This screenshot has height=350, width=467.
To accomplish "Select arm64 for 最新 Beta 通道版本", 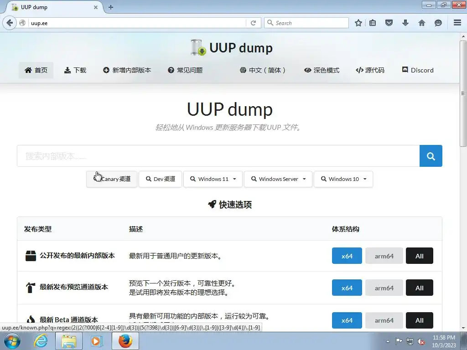I will [384, 320].
